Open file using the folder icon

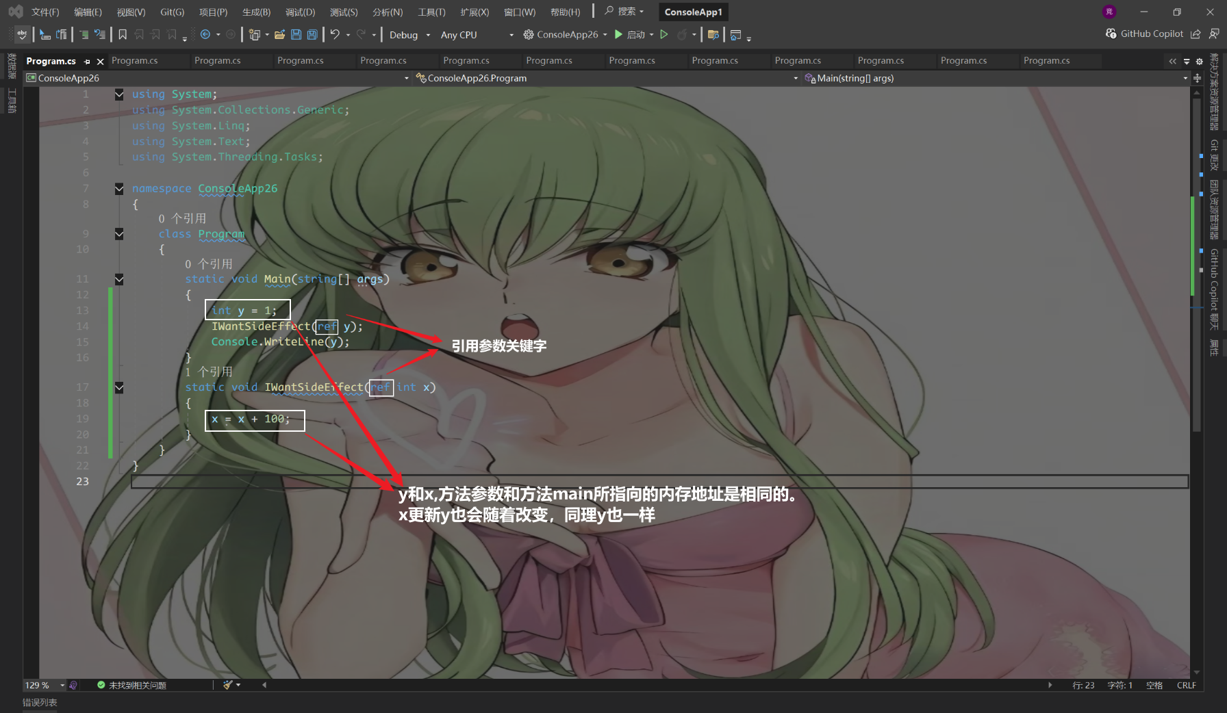pyautogui.click(x=279, y=34)
